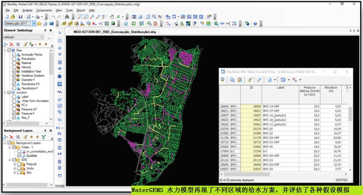Collapse the Folder - 1 node
This screenshot has height=195, width=363.
pos(10,147)
